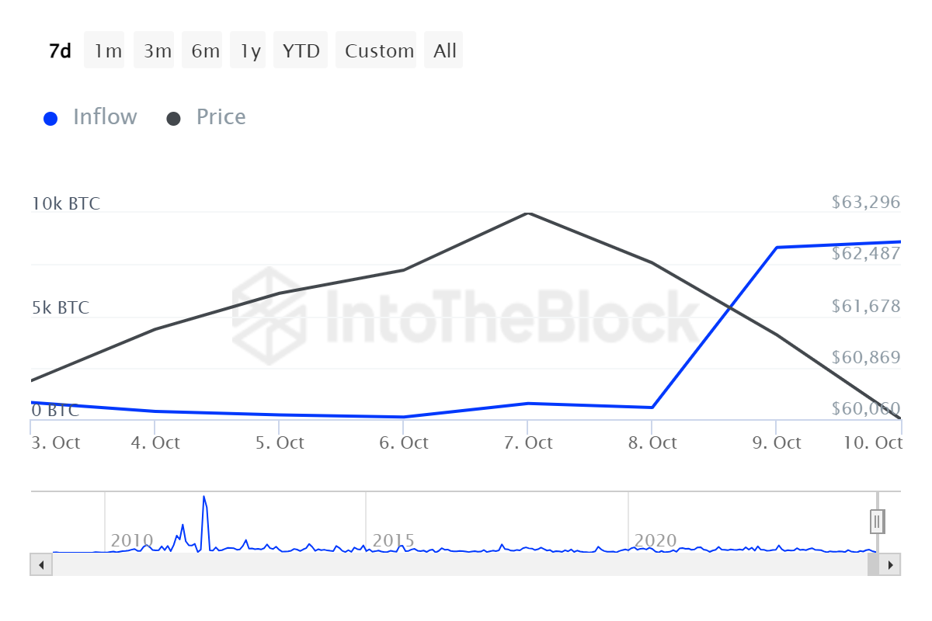Click the navigator range handle
Image resolution: width=932 pixels, height=621 pixels.
[x=877, y=521]
